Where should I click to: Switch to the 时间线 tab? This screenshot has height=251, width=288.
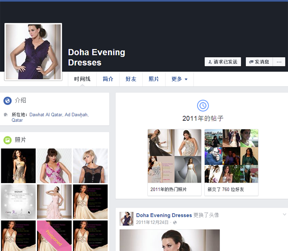pos(82,79)
